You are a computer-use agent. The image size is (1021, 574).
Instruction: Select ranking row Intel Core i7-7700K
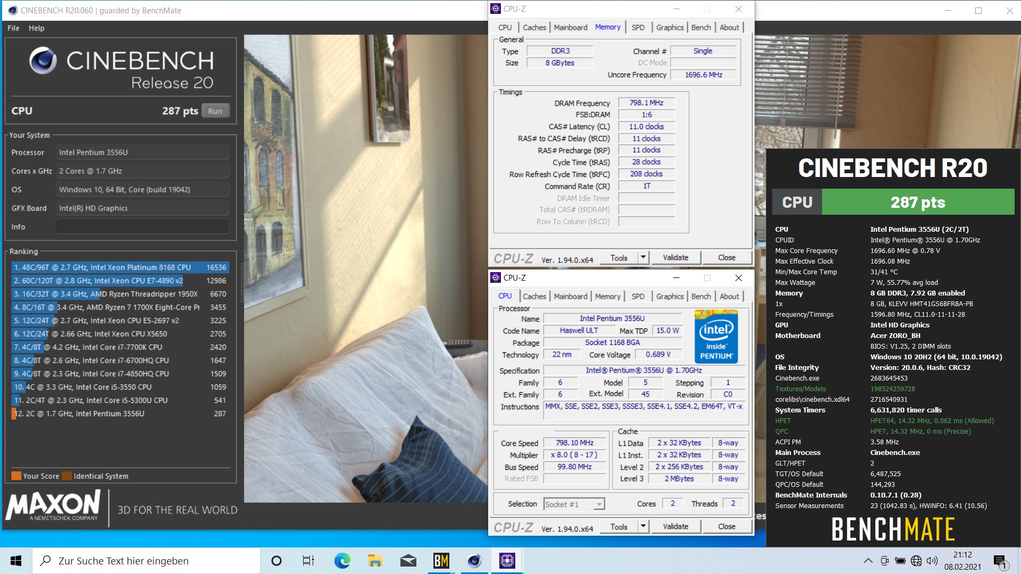click(x=120, y=347)
